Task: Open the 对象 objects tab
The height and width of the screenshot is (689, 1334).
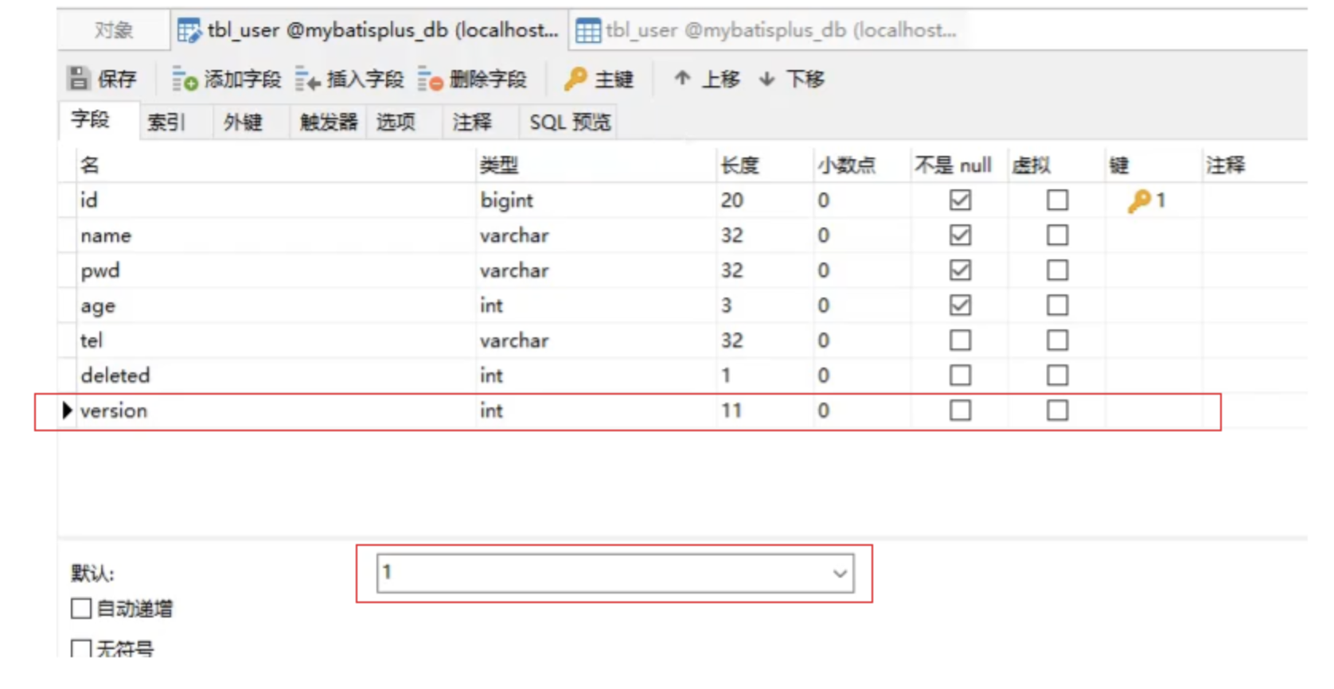Action: [113, 30]
